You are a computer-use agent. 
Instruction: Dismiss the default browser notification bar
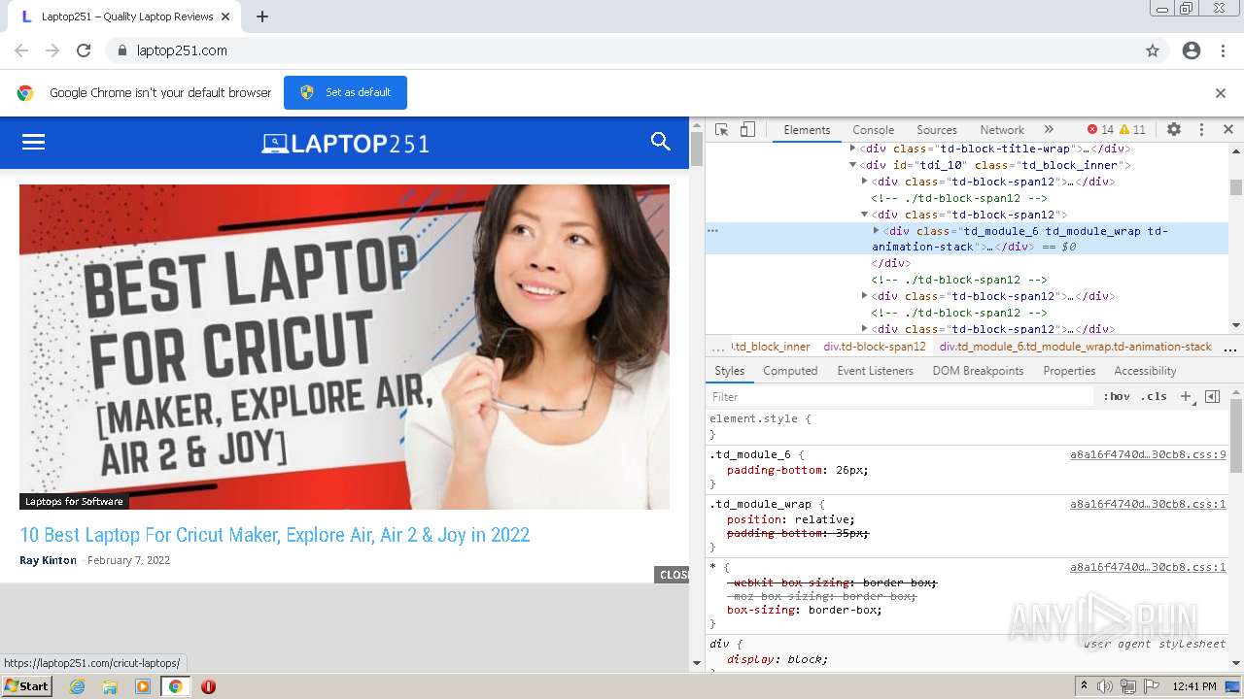click(1221, 93)
